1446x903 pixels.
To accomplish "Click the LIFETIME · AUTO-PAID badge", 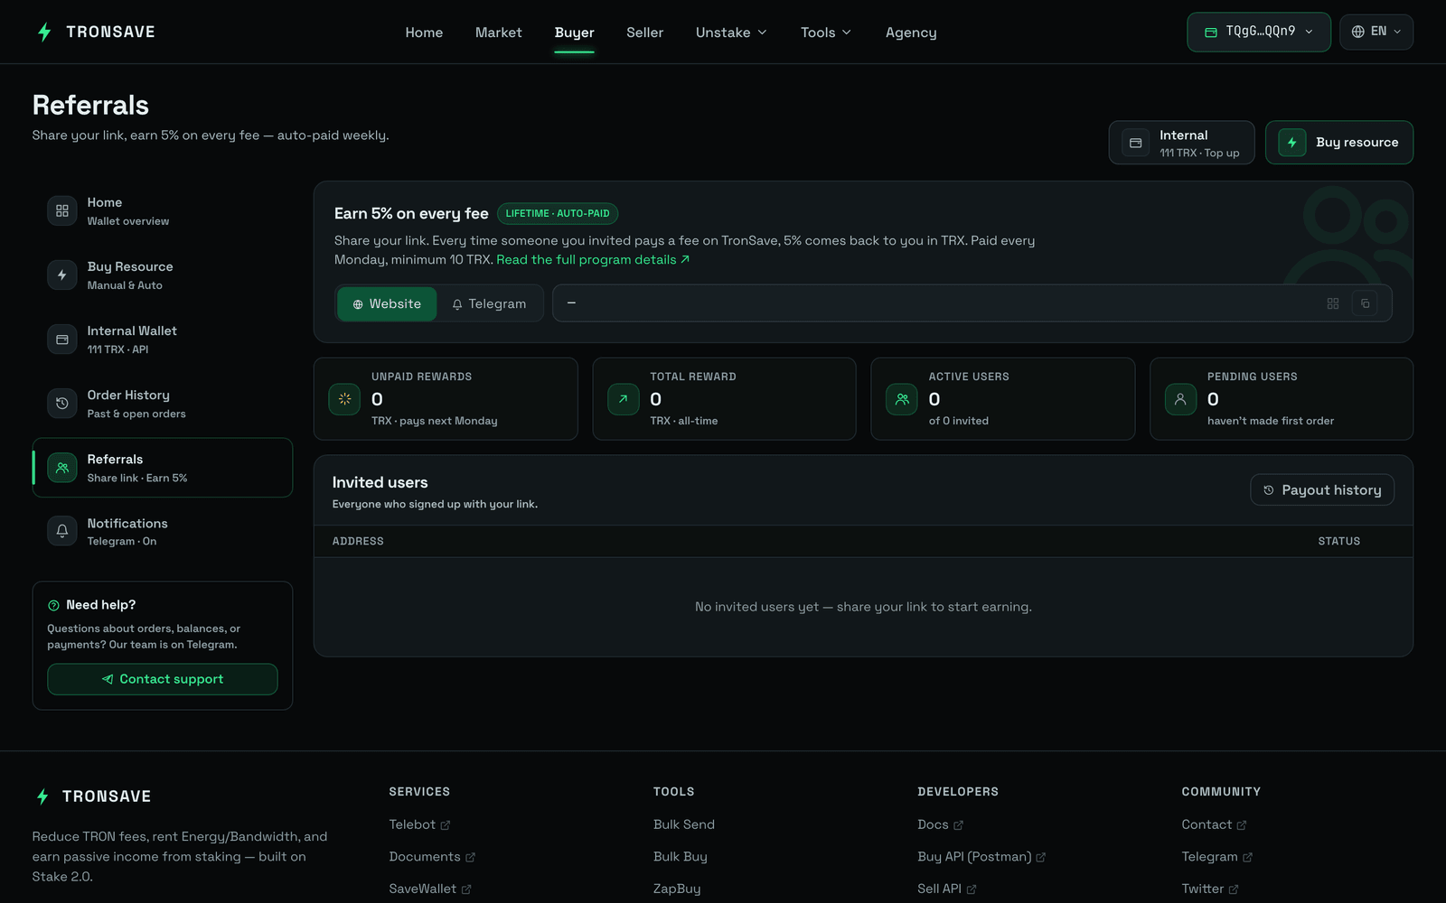I will coord(558,214).
